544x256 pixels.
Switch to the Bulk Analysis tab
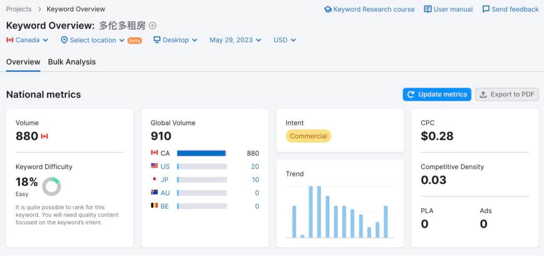[x=72, y=62]
